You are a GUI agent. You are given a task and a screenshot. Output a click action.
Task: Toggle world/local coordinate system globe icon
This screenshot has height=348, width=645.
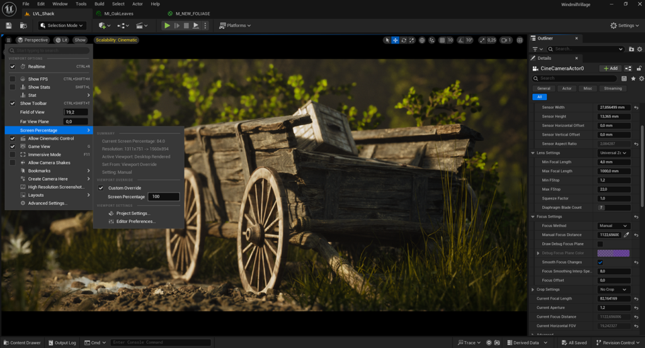pos(422,40)
